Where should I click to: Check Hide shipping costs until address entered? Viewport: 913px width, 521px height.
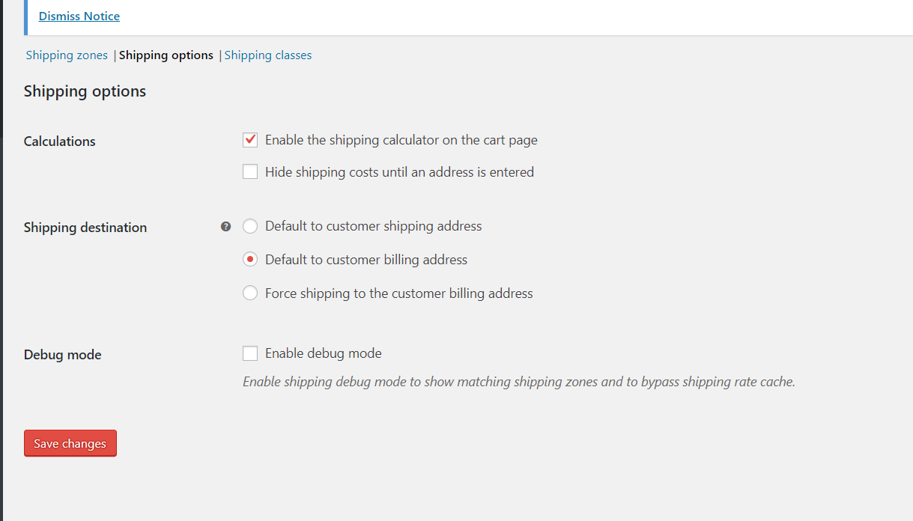click(250, 172)
